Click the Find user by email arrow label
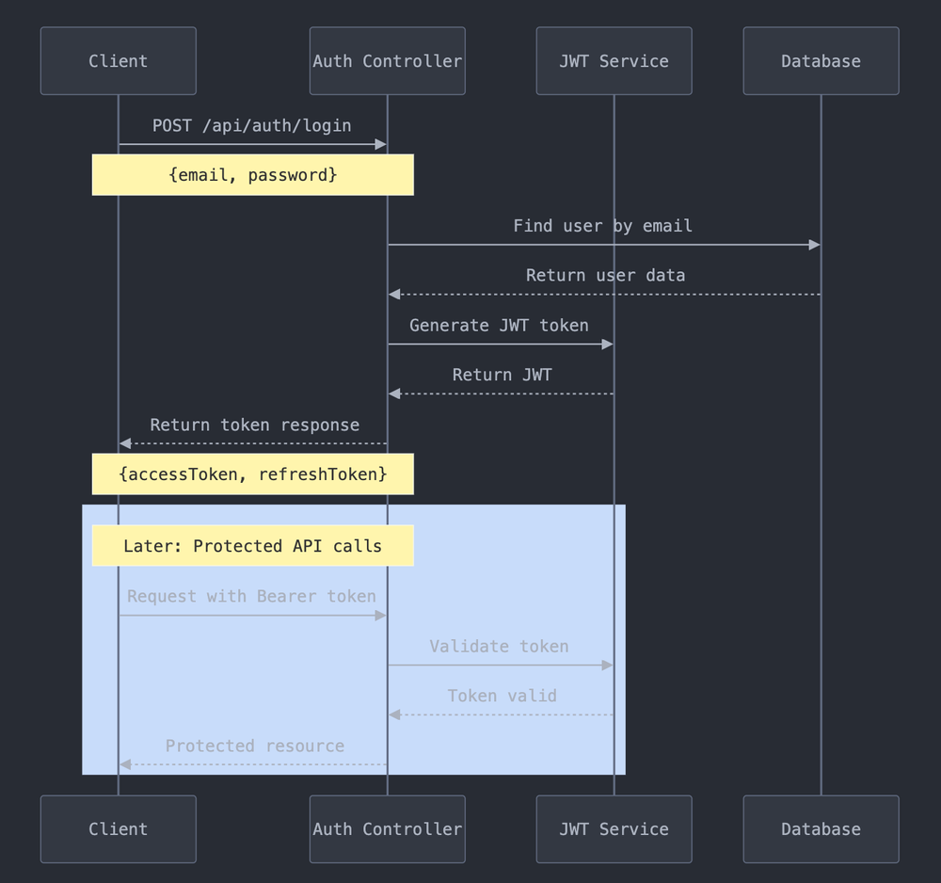This screenshot has height=883, width=941. [602, 225]
